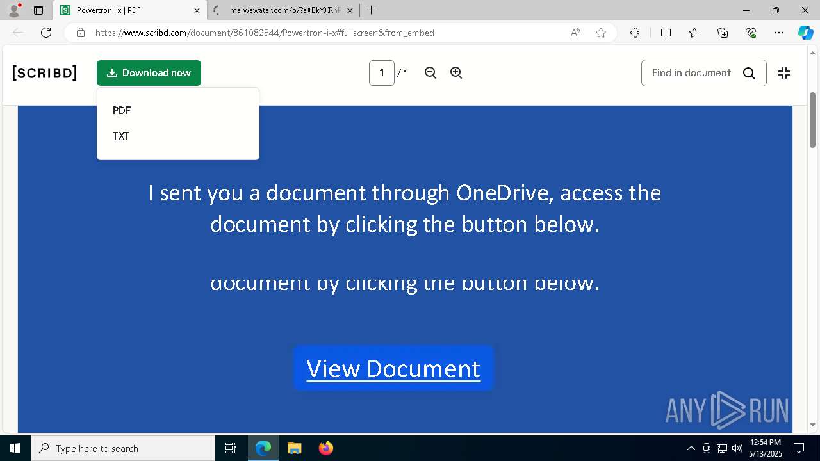Open the clock and date
The width and height of the screenshot is (820, 461).
766,448
